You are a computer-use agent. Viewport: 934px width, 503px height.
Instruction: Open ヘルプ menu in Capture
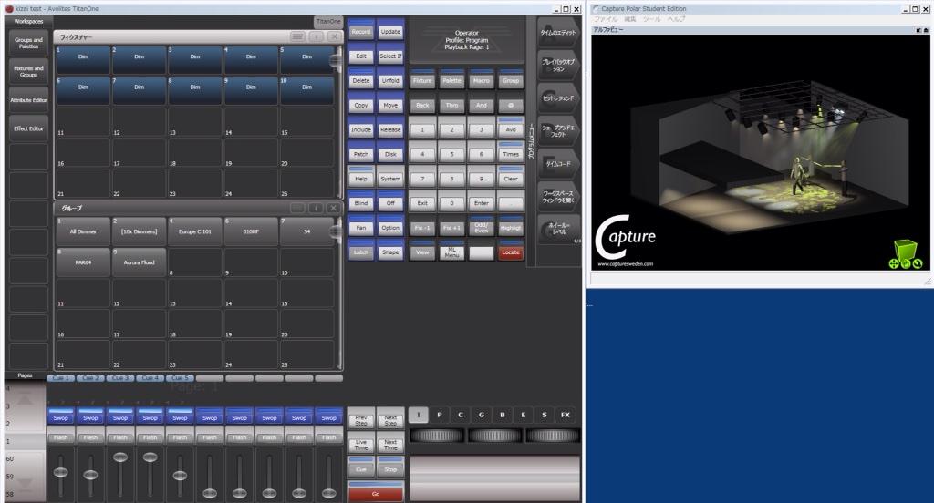coord(676,19)
